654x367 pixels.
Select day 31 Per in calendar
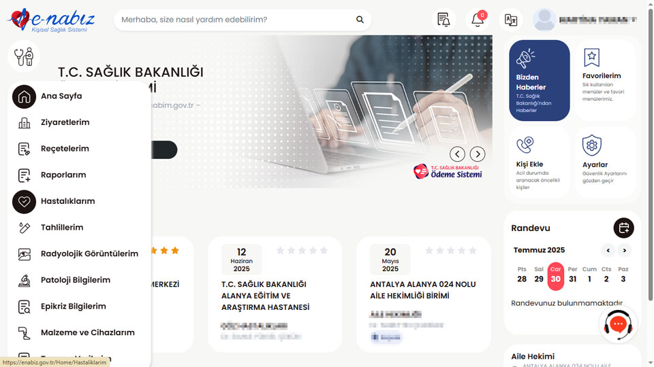click(x=573, y=275)
